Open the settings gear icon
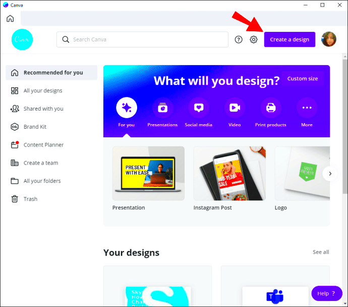 coord(254,39)
